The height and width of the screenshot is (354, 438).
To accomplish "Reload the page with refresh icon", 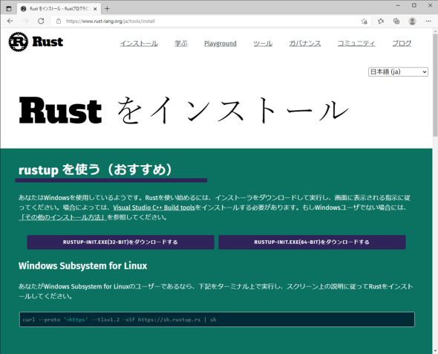I will click(41, 21).
